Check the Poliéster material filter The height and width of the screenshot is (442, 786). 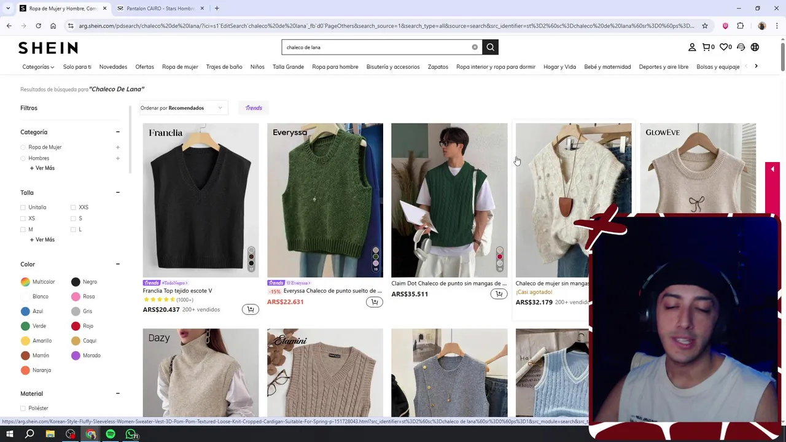(23, 408)
